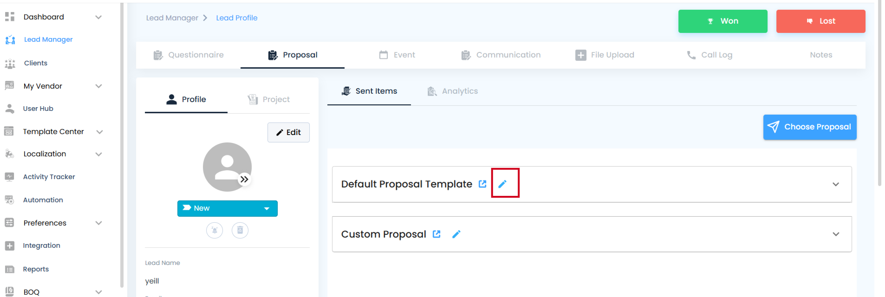Open Custom Proposal external link icon
Image resolution: width=885 pixels, height=297 pixels.
click(x=436, y=234)
